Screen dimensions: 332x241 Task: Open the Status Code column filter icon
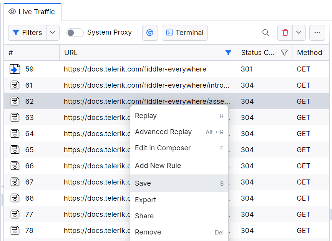[284, 52]
